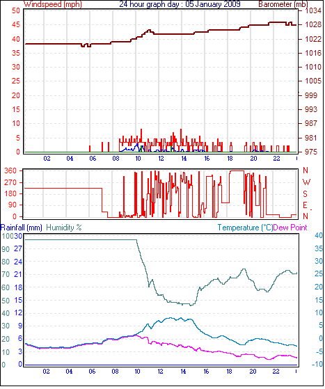This screenshot has width=325, height=389.
Task: Click the Humidity % legend label
Action: 64,228
